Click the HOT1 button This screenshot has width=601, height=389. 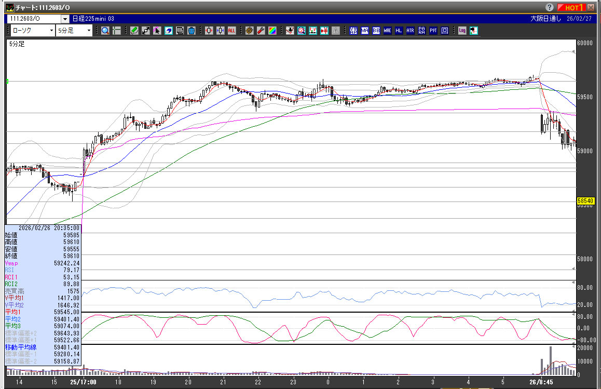pyautogui.click(x=571, y=7)
